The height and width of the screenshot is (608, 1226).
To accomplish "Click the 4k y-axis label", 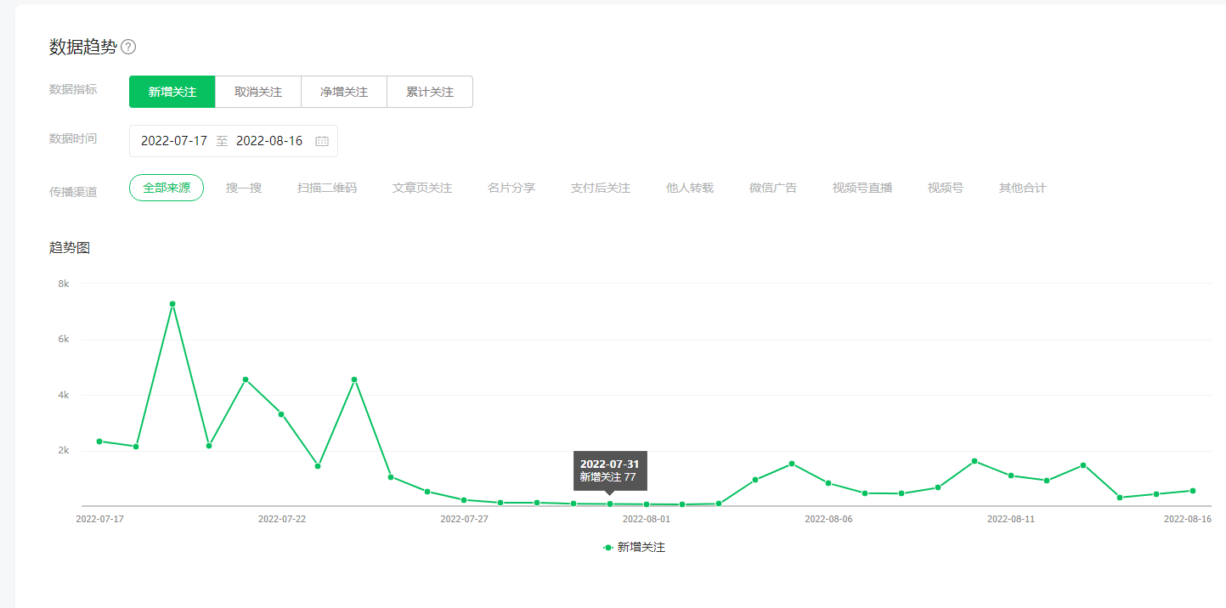I will tap(64, 395).
